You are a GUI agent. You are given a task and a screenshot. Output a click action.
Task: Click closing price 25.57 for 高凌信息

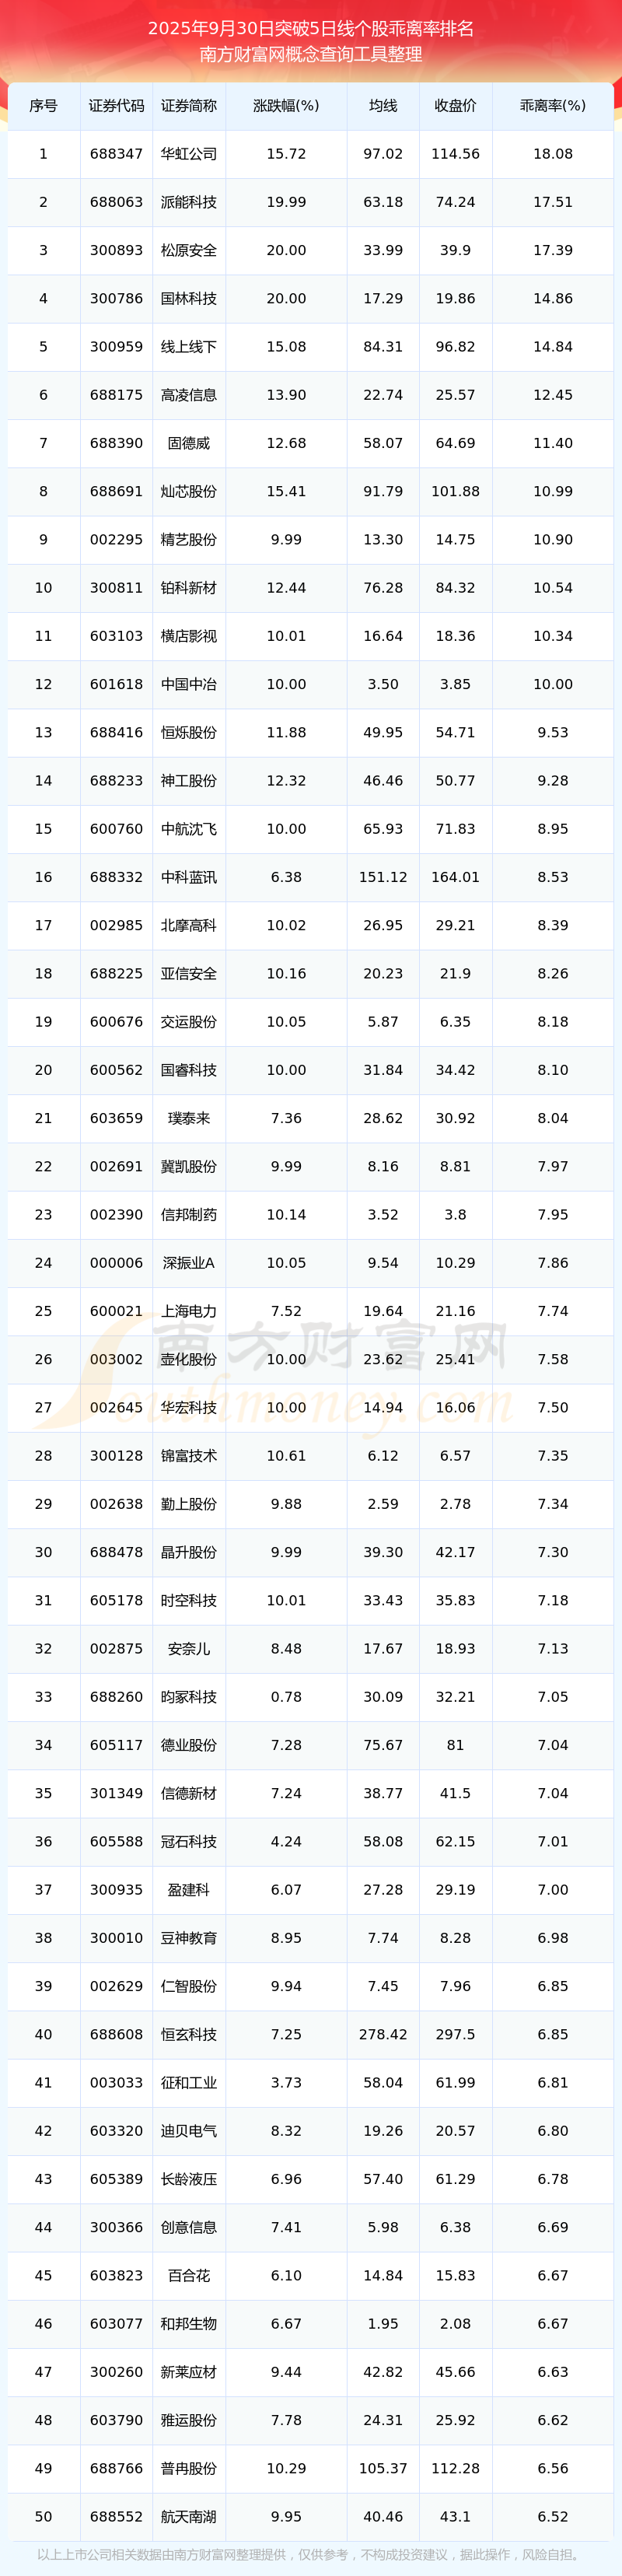coord(455,395)
